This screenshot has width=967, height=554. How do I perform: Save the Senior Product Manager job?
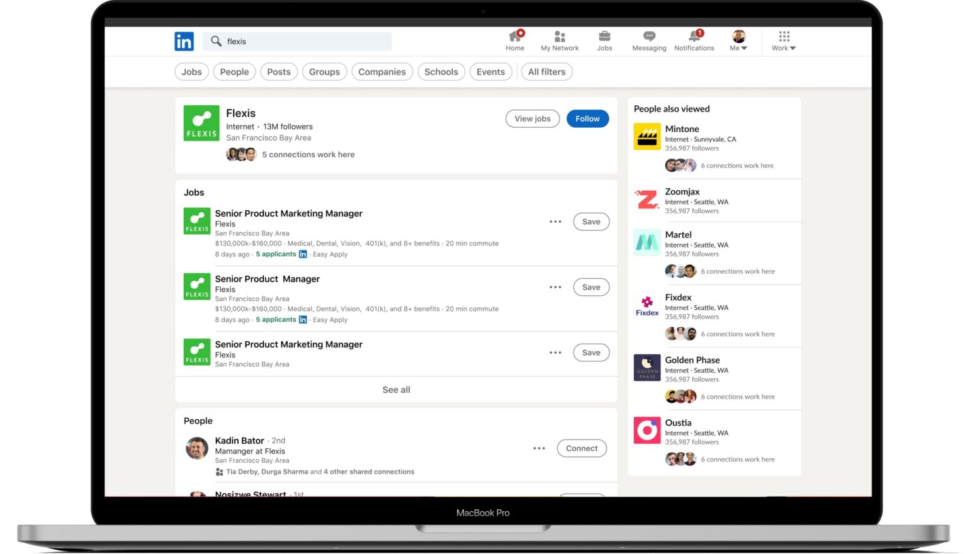591,286
